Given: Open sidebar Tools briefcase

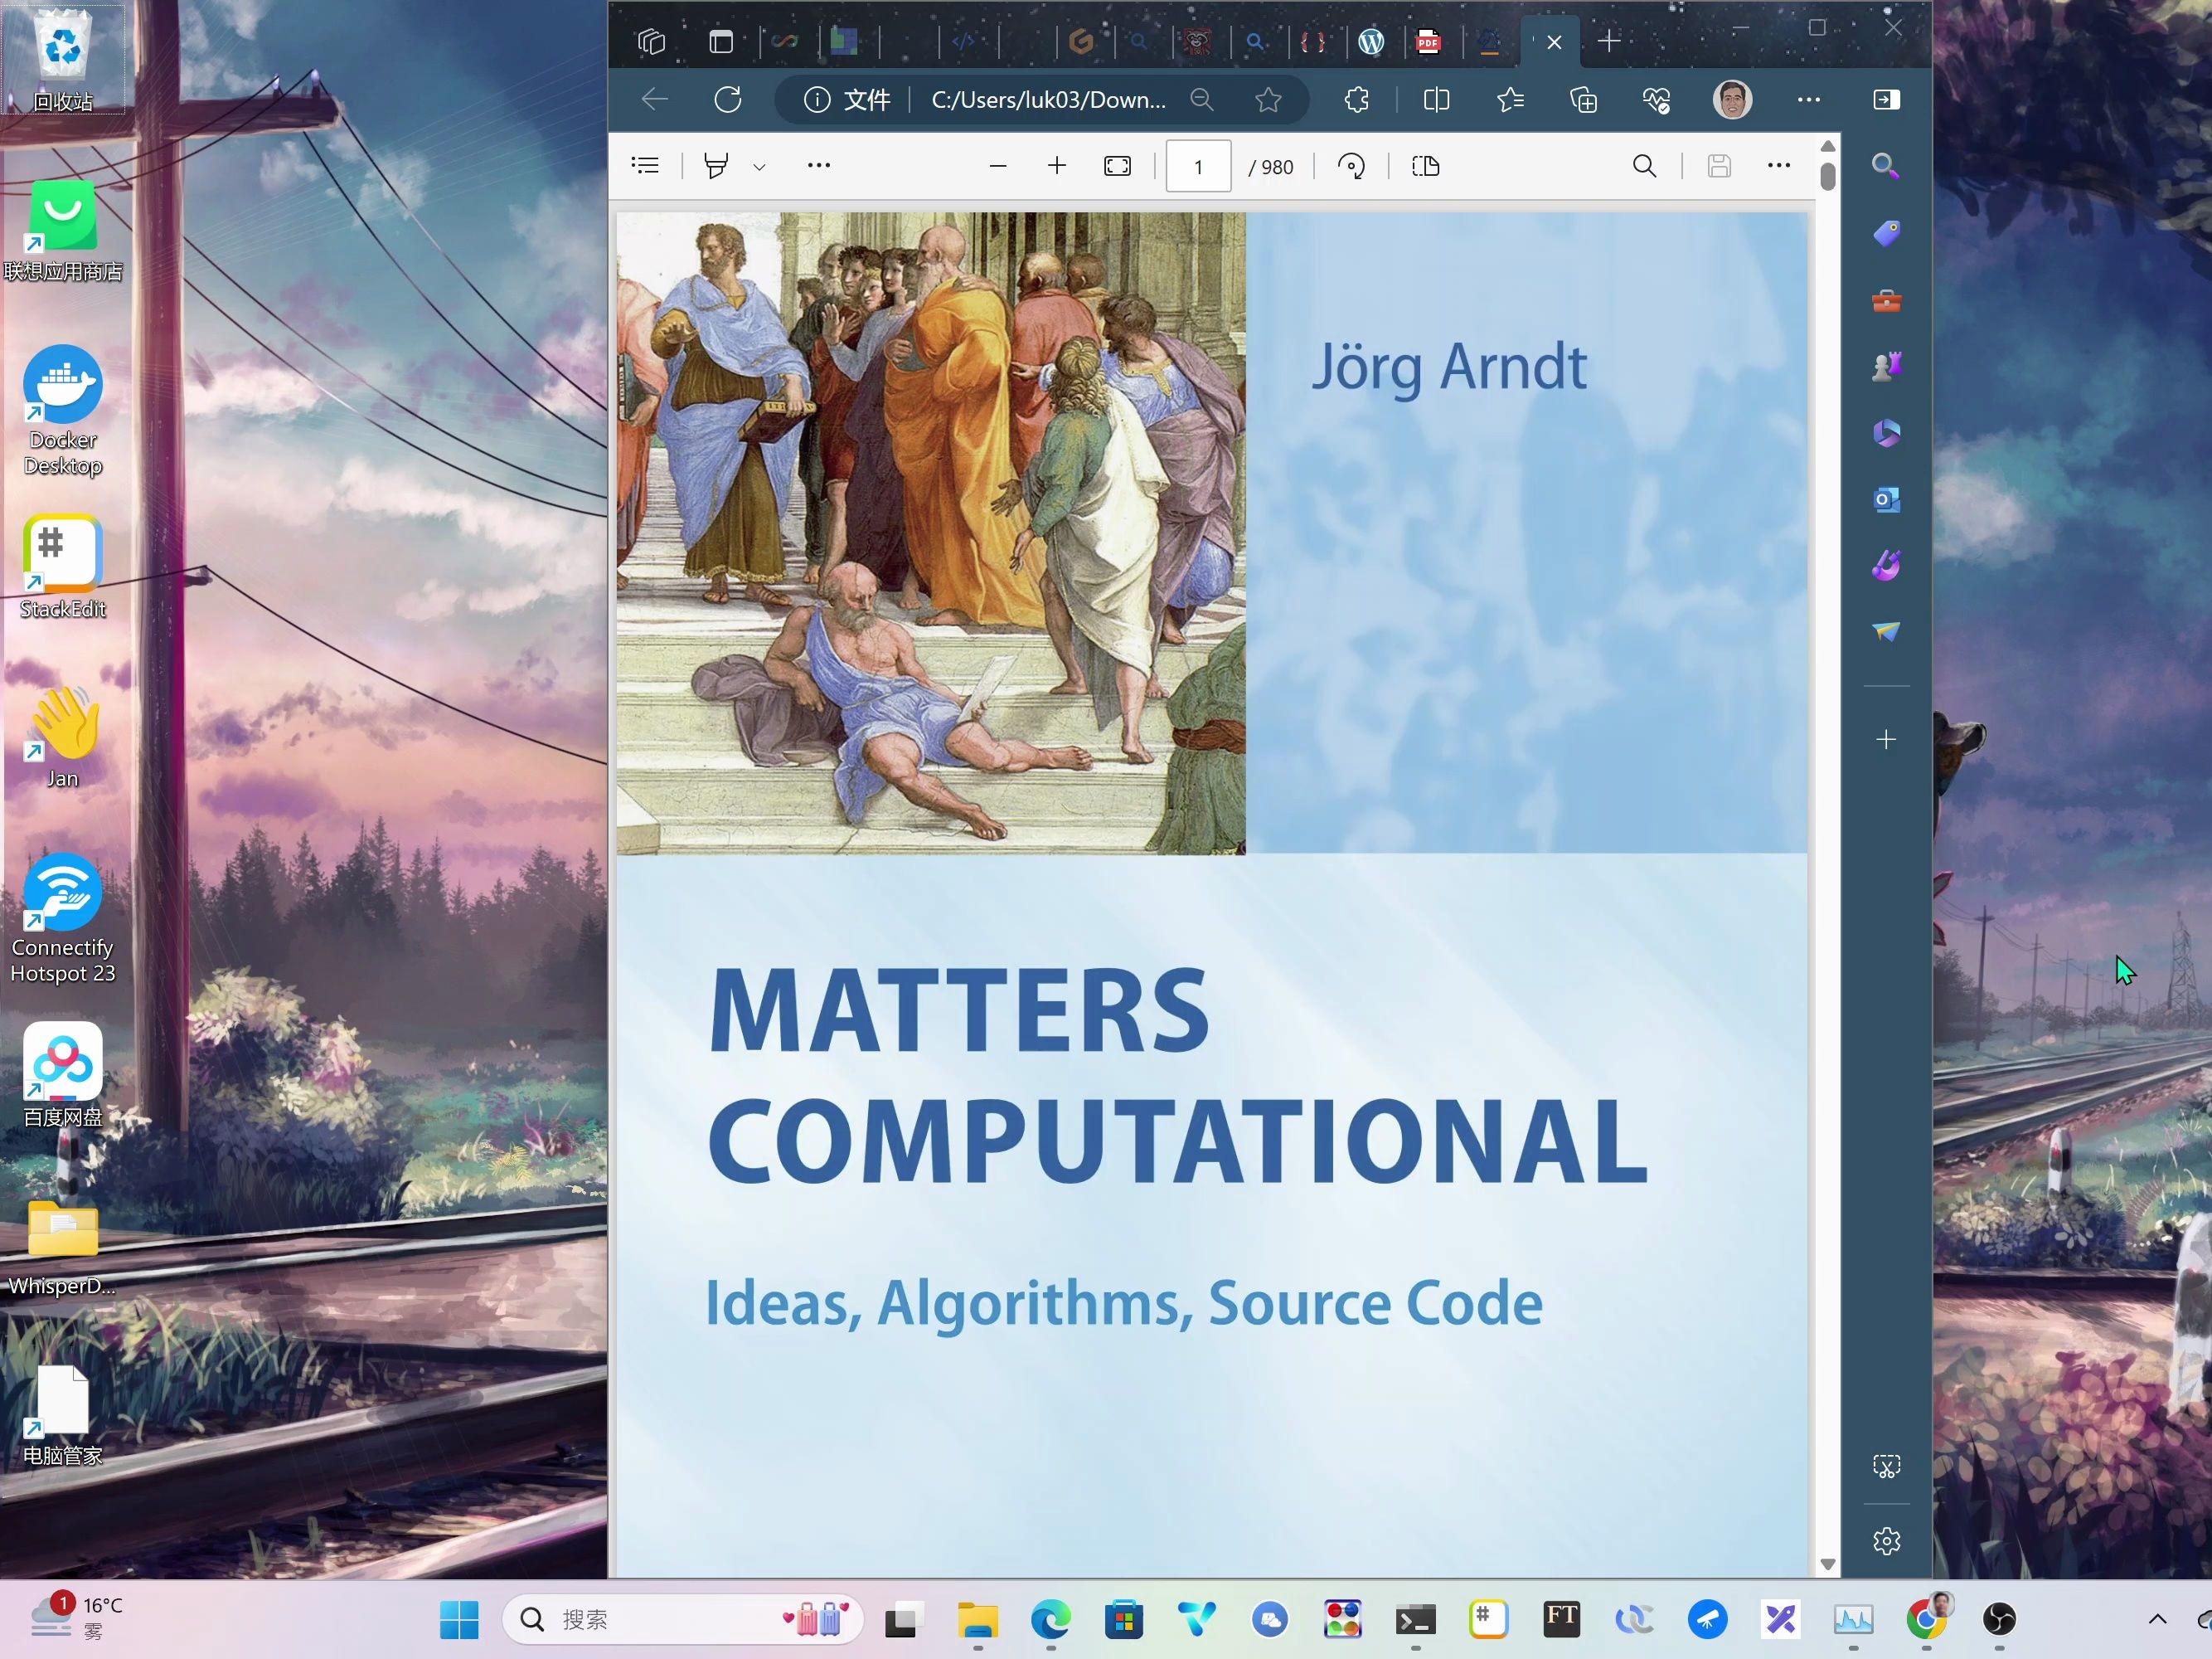Looking at the screenshot, I should 1886,300.
